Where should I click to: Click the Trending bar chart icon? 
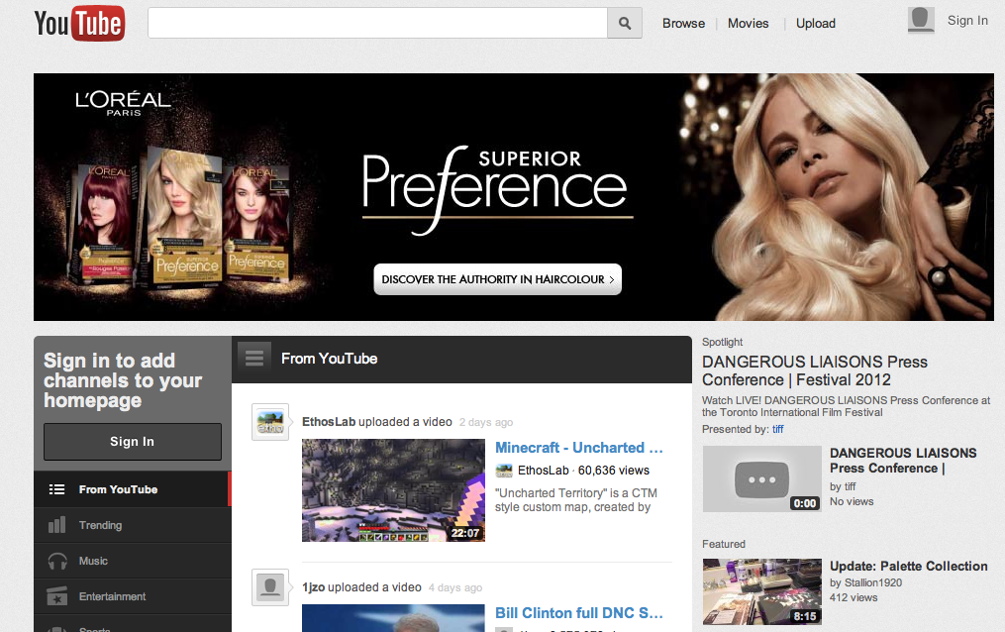57,525
